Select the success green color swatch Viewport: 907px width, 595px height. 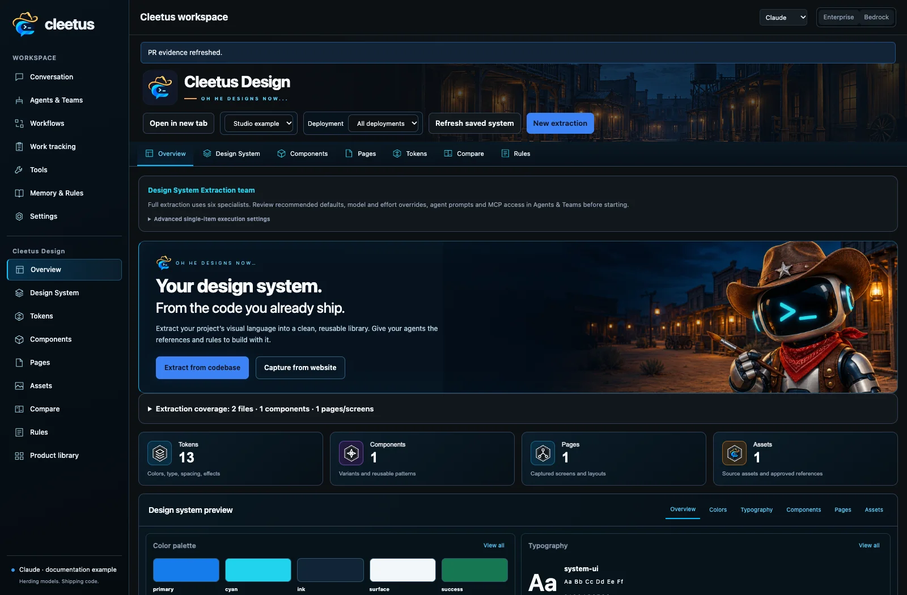click(x=474, y=570)
